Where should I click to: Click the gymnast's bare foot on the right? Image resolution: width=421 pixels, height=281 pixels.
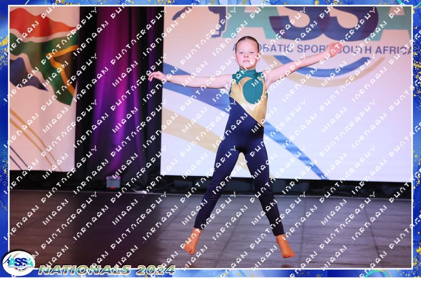[285, 246]
